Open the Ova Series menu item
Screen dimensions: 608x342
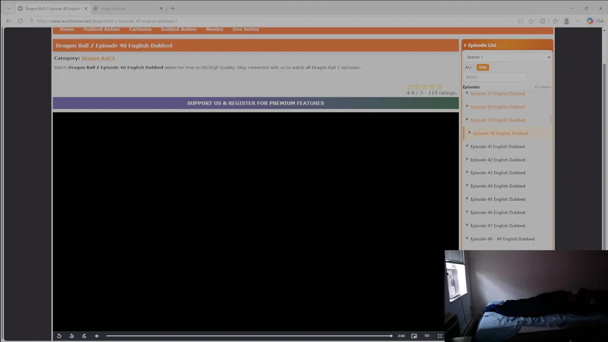click(x=246, y=29)
